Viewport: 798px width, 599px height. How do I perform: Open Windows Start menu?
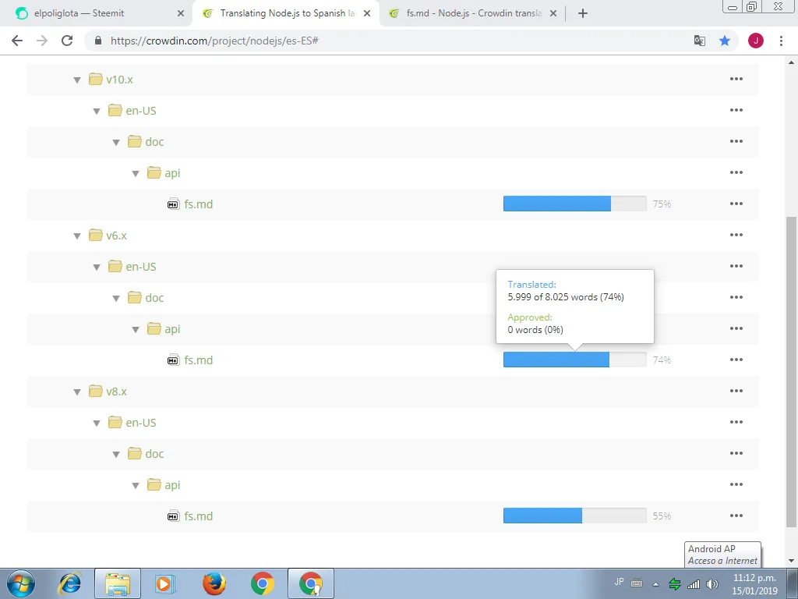click(21, 583)
